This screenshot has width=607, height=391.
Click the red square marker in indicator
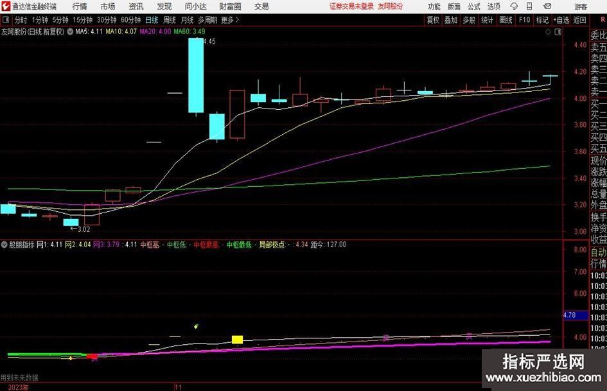pyautogui.click(x=92, y=356)
